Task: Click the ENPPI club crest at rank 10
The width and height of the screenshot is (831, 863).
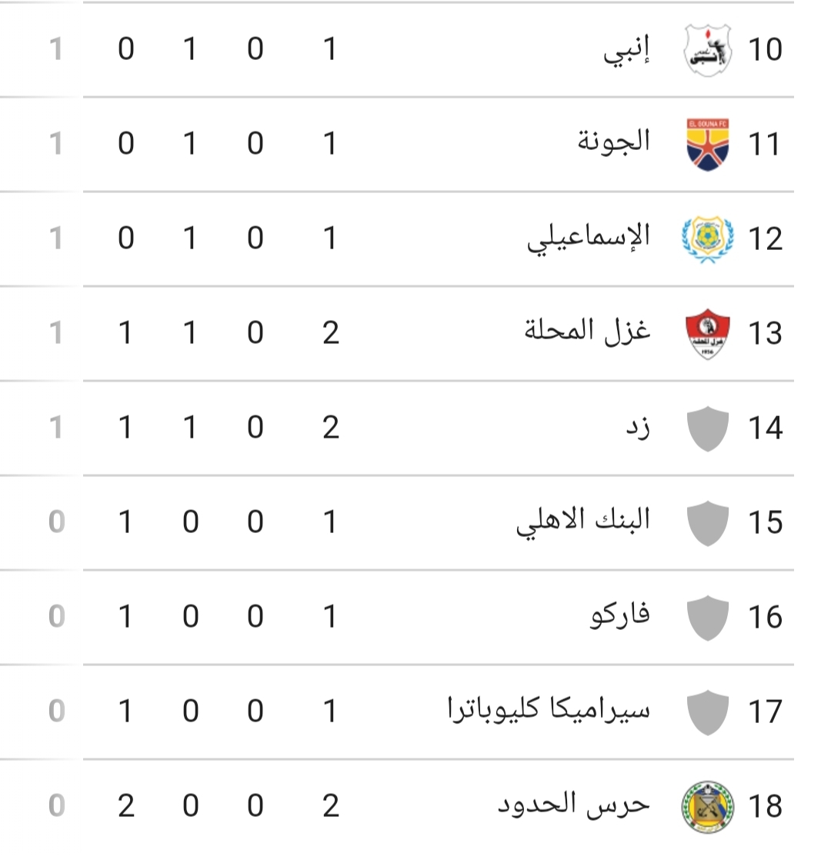Action: [708, 50]
